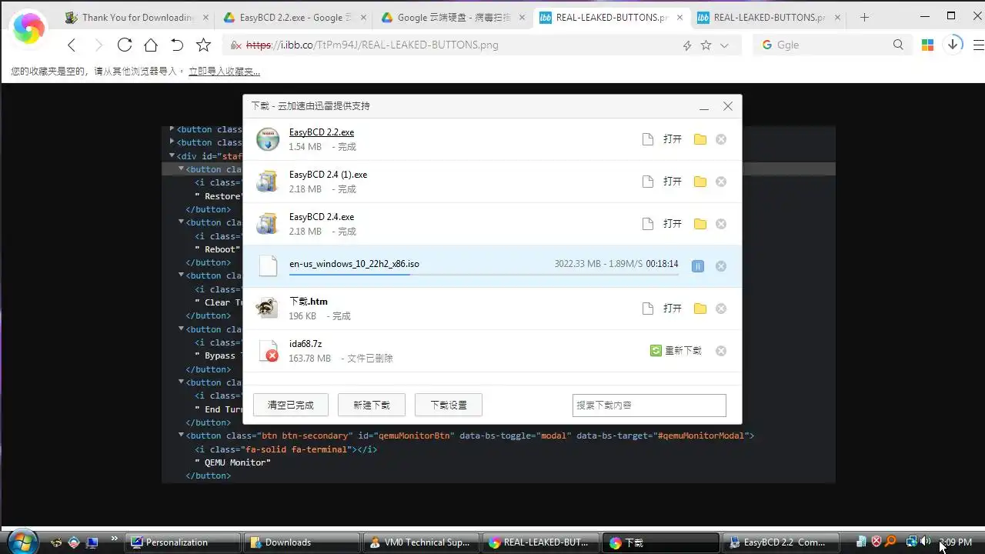The width and height of the screenshot is (985, 554).
Task: Open Downloads taskbar window
Action: (x=302, y=542)
